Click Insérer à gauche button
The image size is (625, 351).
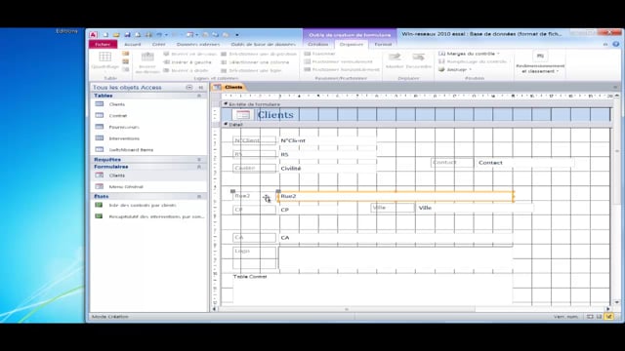pos(187,62)
